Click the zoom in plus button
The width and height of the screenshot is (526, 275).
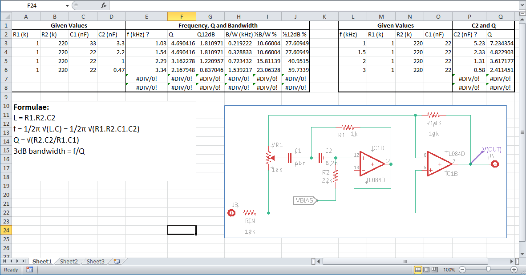click(514, 270)
